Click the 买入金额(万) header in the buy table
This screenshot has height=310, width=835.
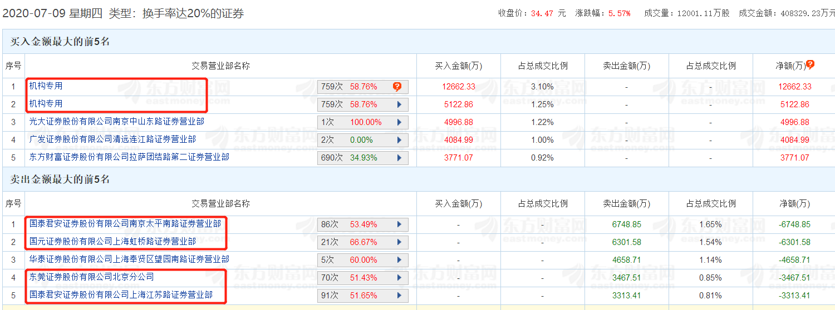(459, 66)
